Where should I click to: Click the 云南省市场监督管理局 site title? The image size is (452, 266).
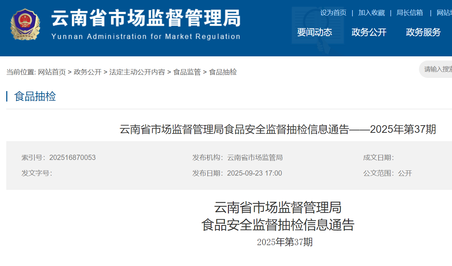coord(146,18)
